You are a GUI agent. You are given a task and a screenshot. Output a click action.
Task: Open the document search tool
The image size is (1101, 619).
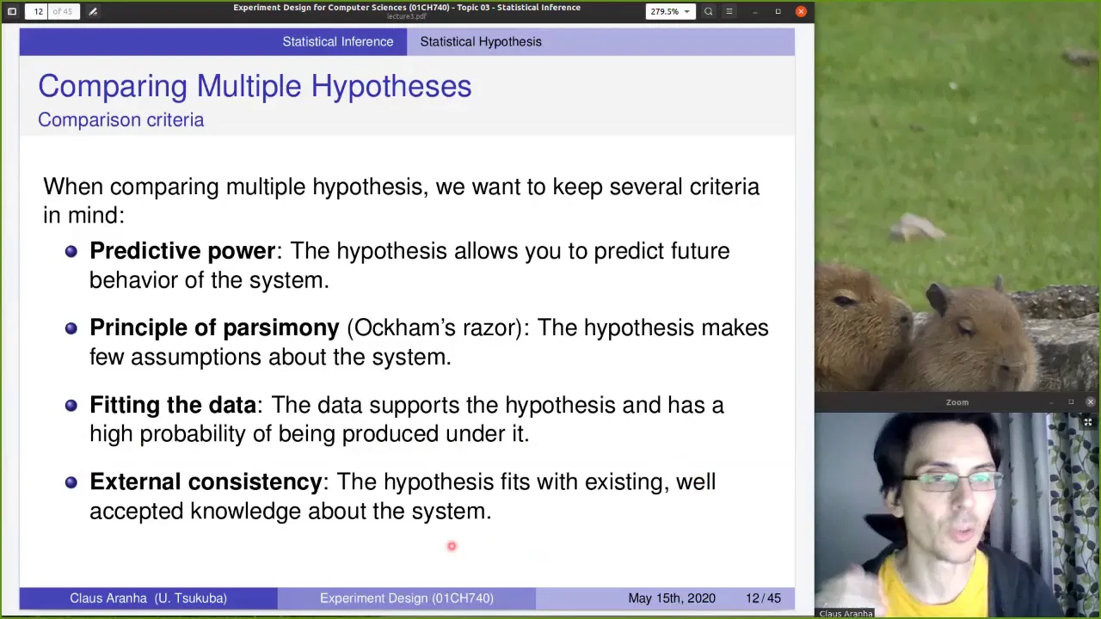pos(708,11)
